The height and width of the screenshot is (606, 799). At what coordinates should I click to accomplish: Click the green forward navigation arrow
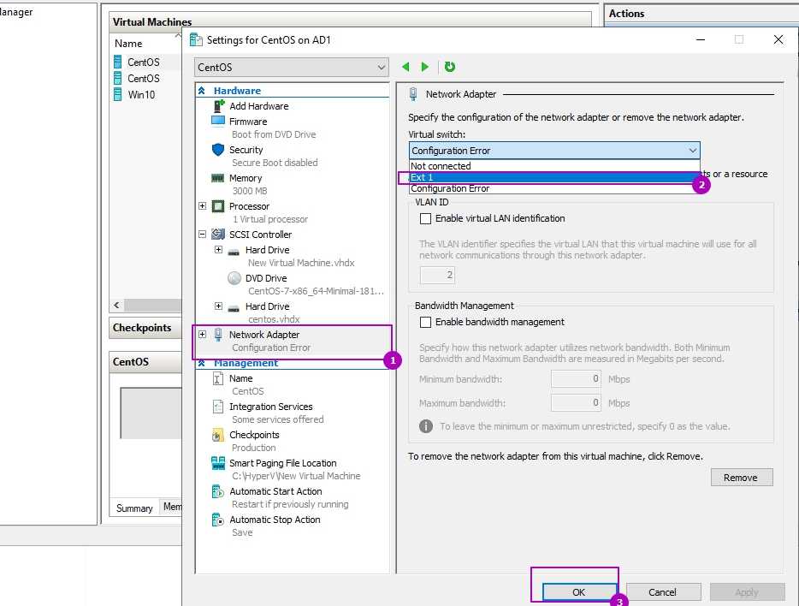click(425, 67)
